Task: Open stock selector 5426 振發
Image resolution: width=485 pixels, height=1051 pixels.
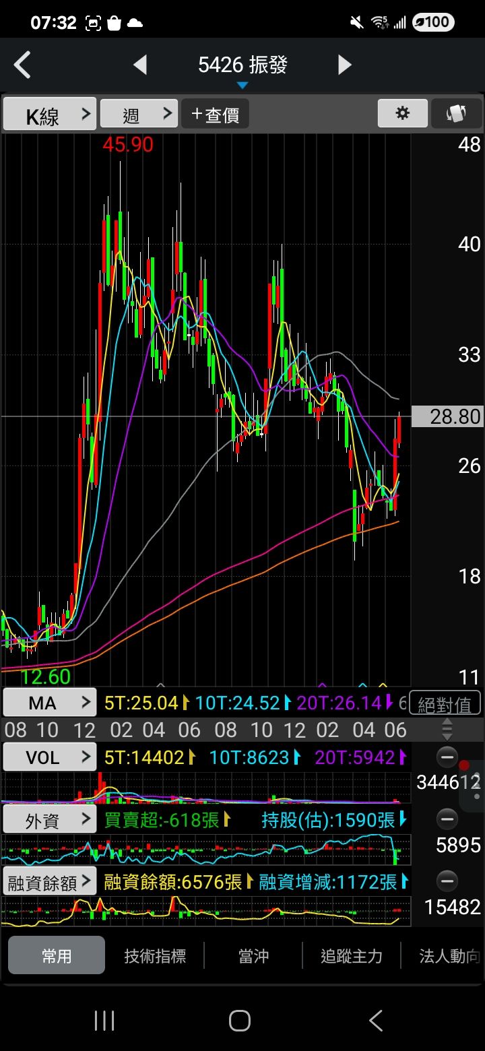Action: click(x=243, y=65)
